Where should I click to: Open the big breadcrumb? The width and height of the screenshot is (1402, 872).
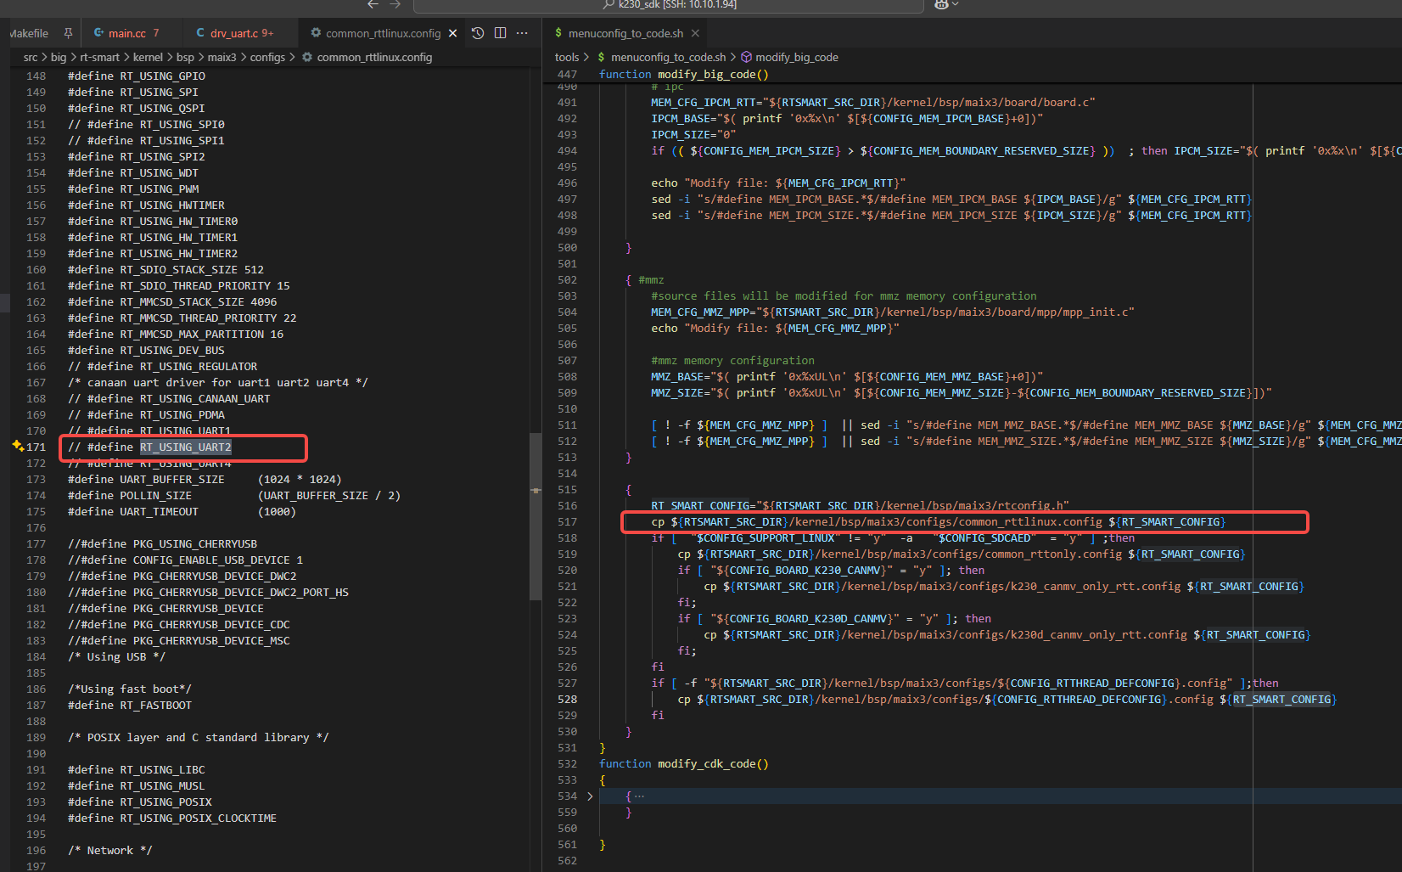pos(59,57)
